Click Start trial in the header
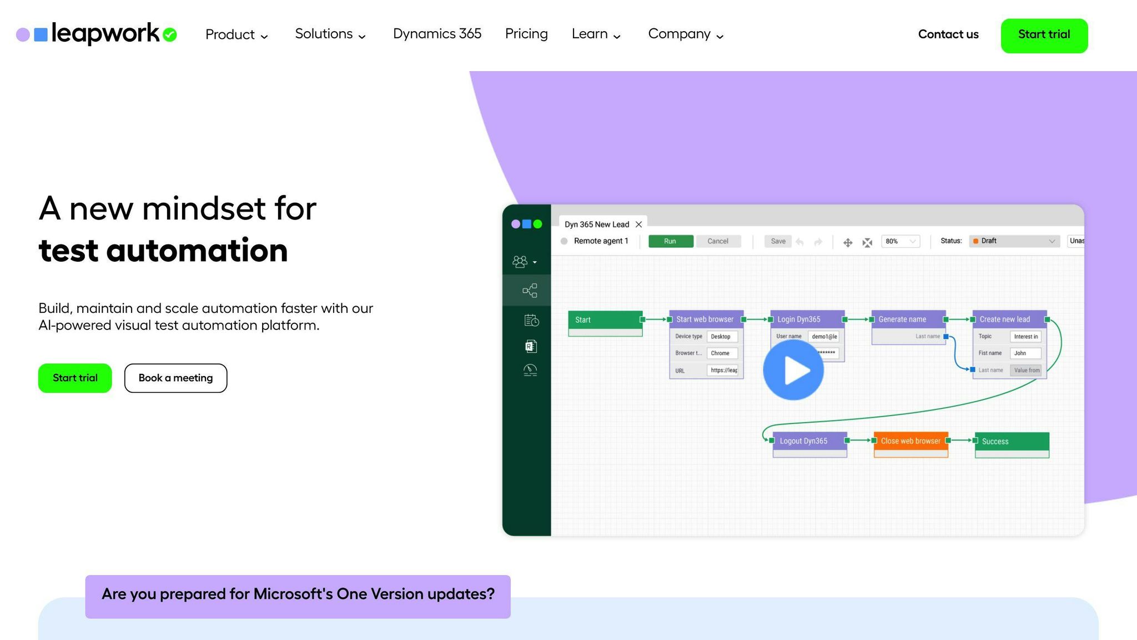1137x640 pixels. [1044, 36]
